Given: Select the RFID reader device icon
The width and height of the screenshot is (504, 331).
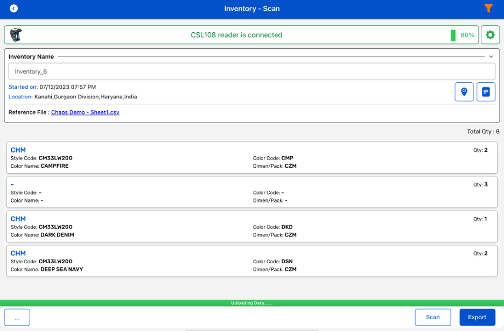Looking at the screenshot, I should (x=16, y=34).
